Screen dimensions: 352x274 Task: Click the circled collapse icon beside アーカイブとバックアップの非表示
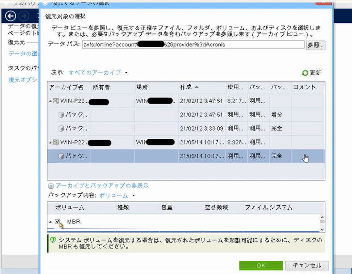(51, 186)
